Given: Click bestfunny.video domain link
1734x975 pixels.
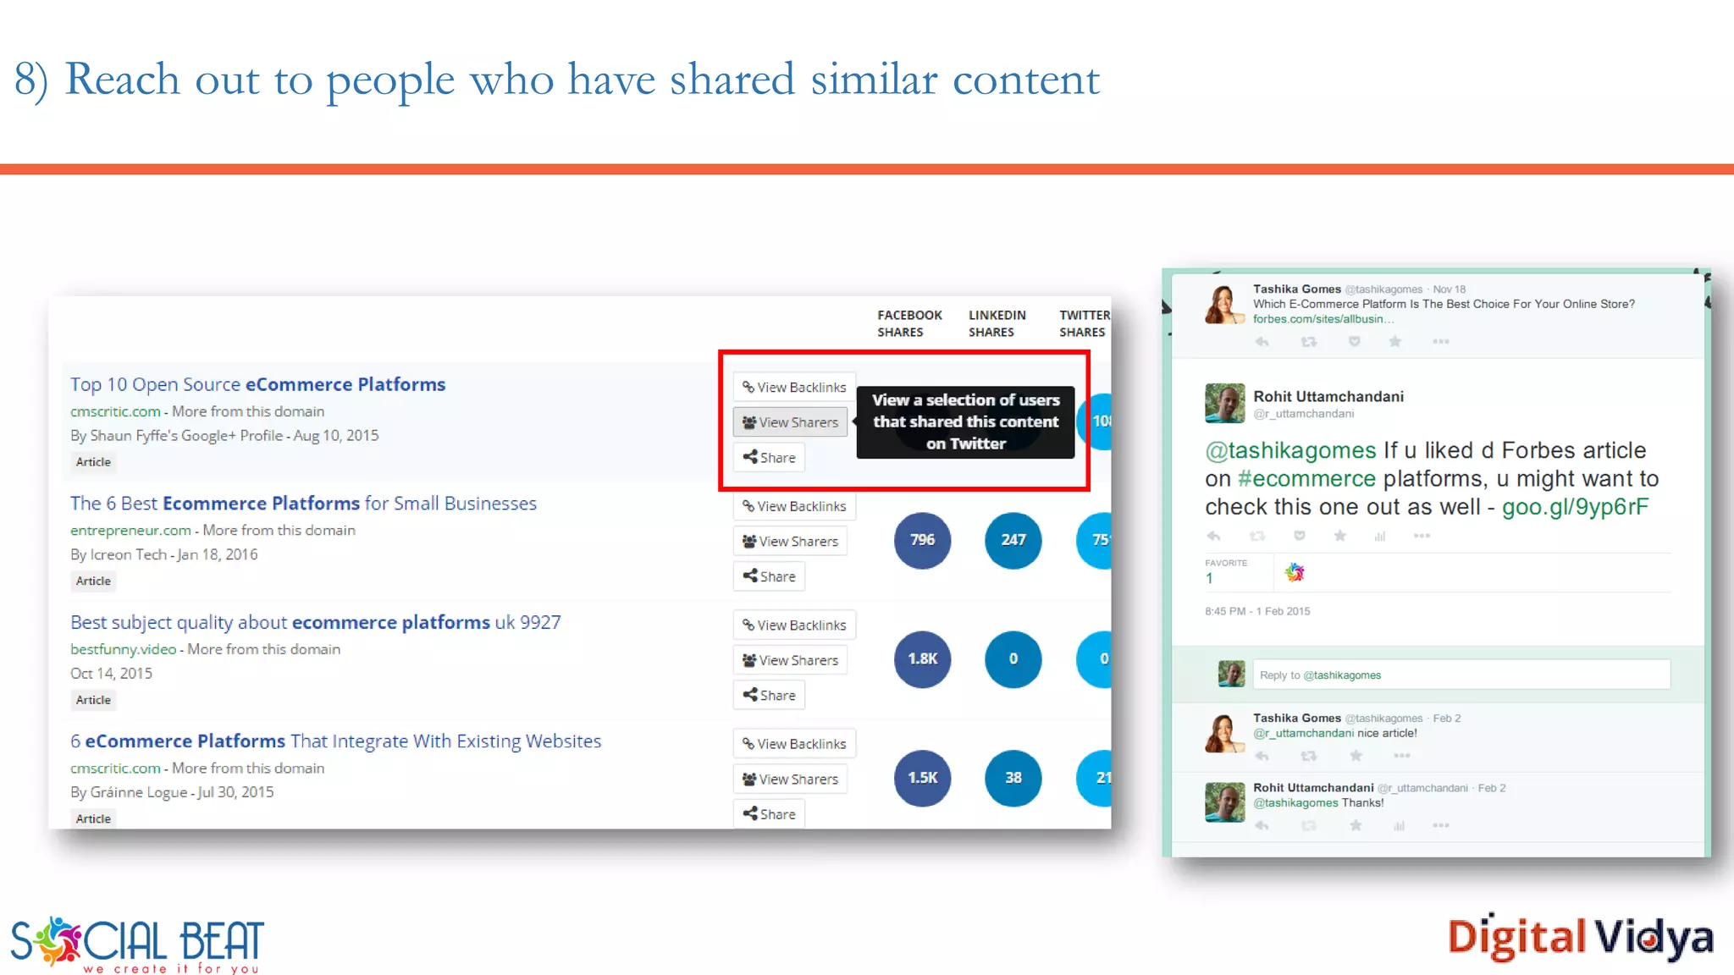Looking at the screenshot, I should 123,649.
